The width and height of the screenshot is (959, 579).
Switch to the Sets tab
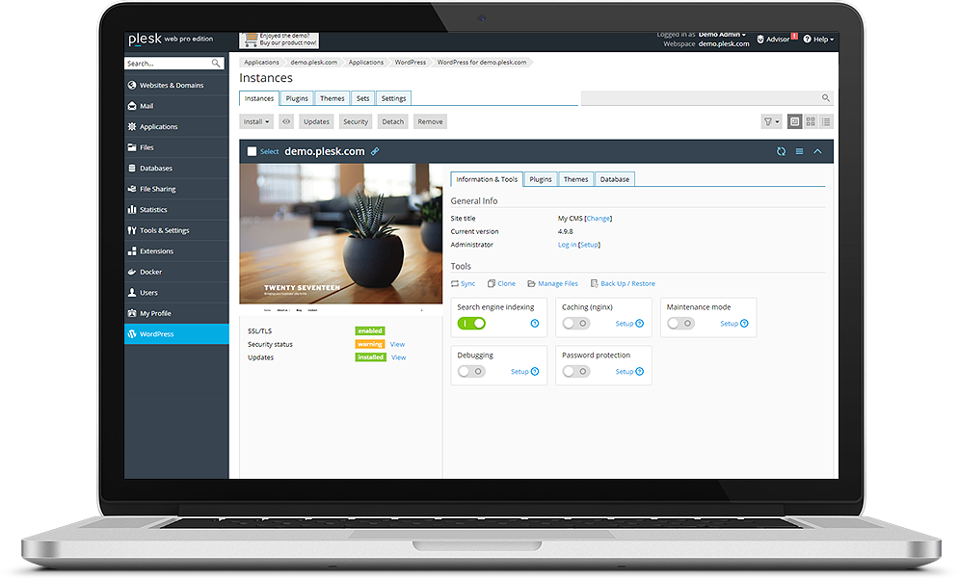362,98
